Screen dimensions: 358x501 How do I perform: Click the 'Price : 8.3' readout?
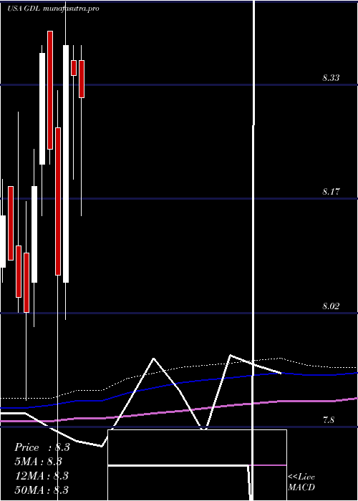click(x=42, y=447)
